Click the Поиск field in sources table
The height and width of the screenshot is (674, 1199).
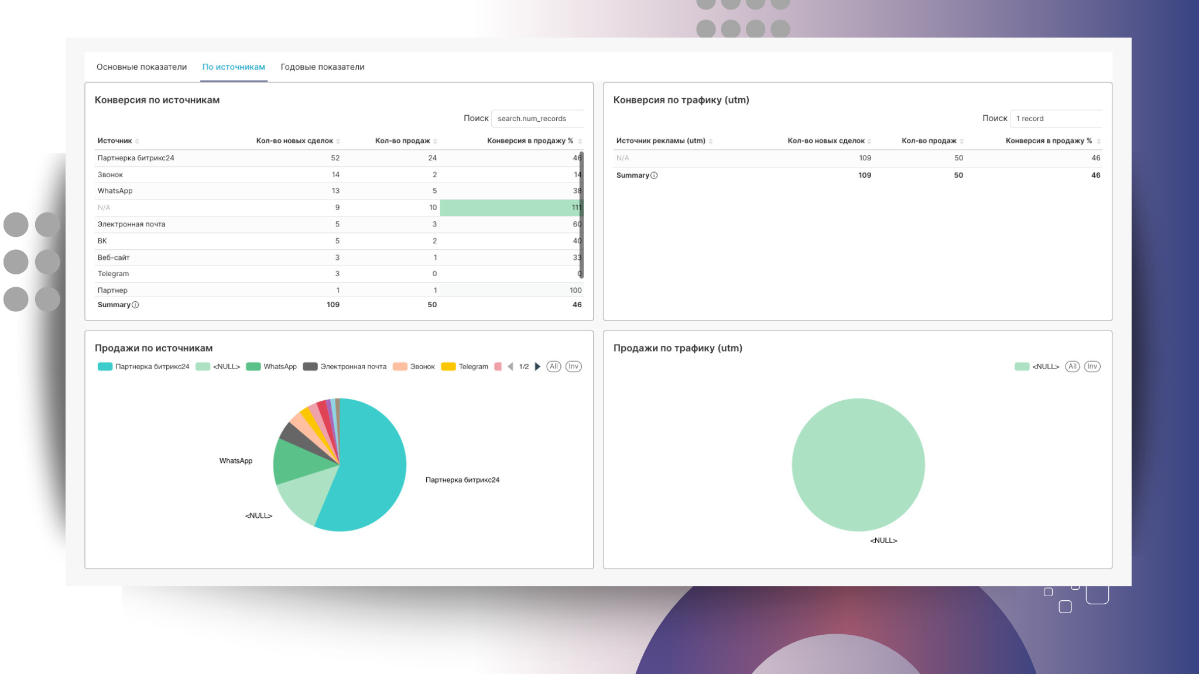[537, 119]
